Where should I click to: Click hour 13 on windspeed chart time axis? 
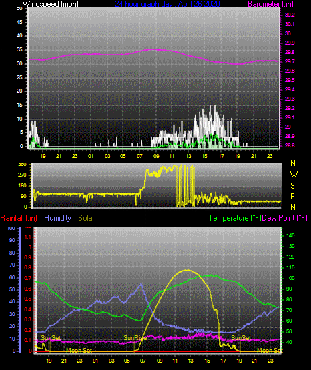coord(188,156)
